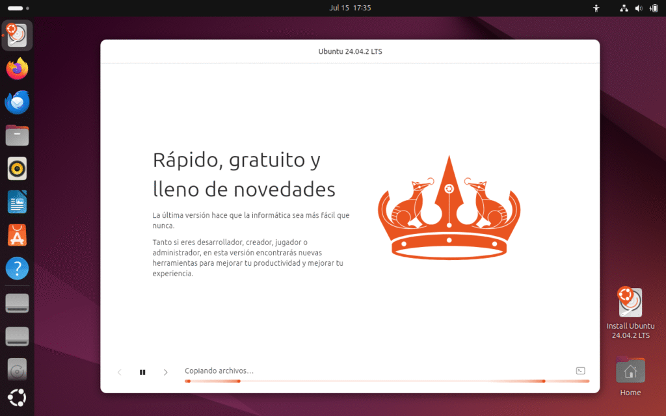Open the App Center in the dock

17,235
